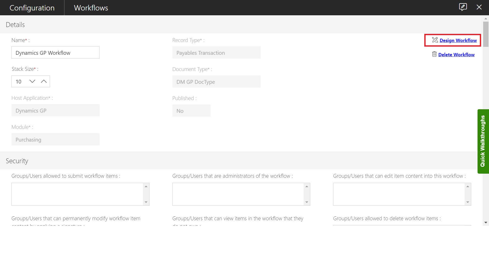
Task: Click the trash icon next to Delete Workflow
Action: click(x=434, y=54)
